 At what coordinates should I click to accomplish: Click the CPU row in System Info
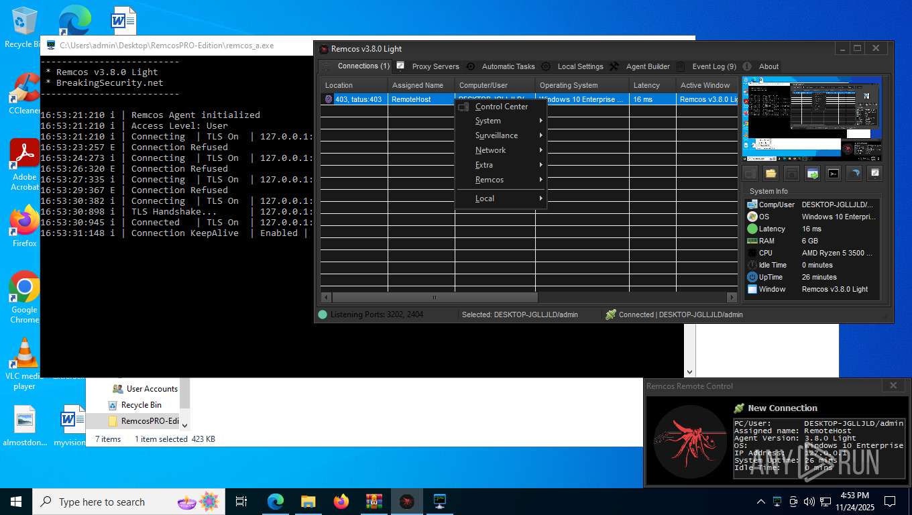(812, 253)
